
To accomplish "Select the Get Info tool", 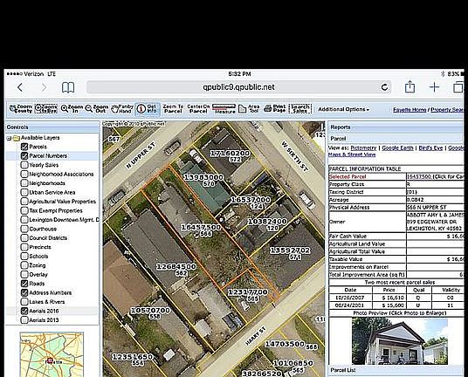I will tap(148, 108).
